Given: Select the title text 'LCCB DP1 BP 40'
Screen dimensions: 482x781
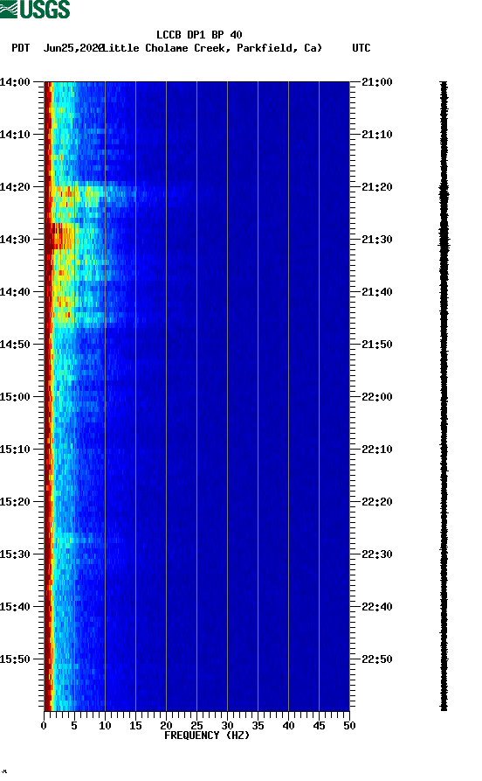Looking at the screenshot, I should [x=199, y=35].
